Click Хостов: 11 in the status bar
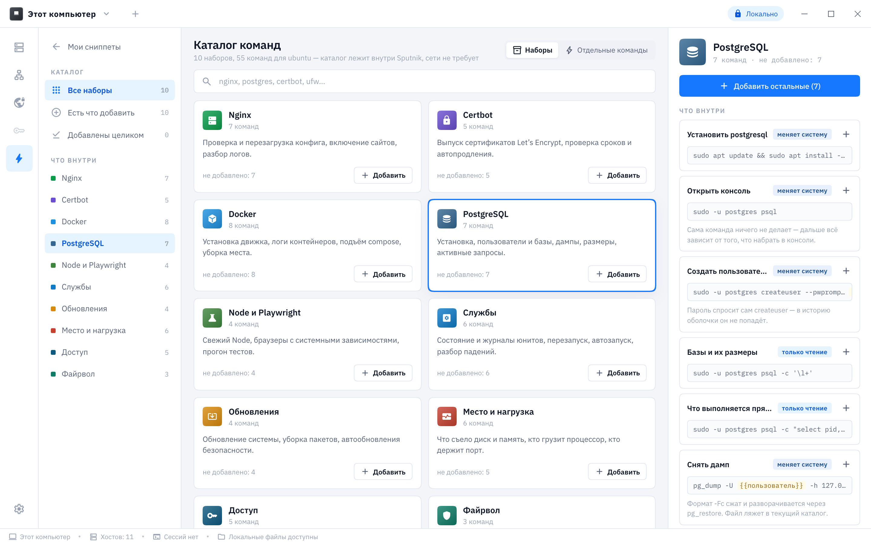871x544 pixels. [112, 537]
